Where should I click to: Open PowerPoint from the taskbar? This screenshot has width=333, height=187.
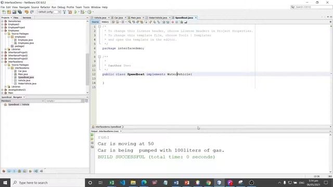187,182
